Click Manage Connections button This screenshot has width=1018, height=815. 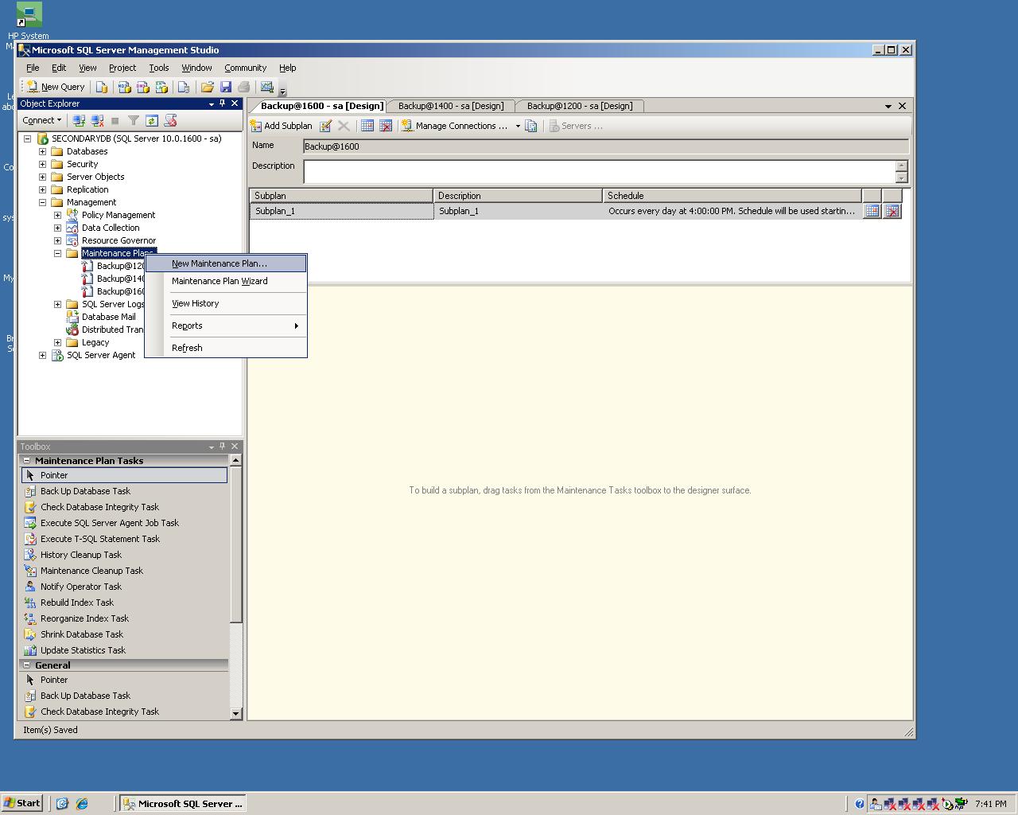(x=455, y=126)
